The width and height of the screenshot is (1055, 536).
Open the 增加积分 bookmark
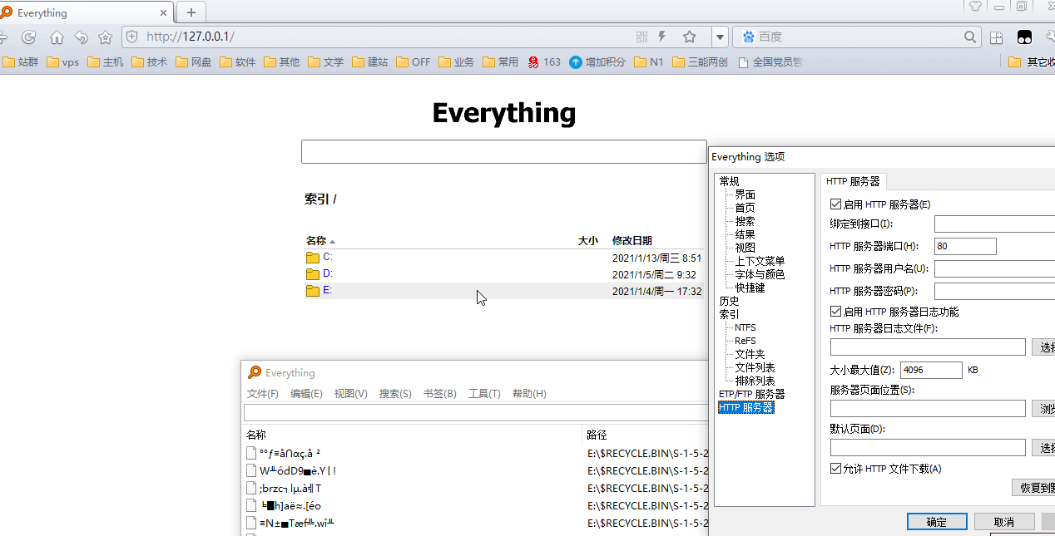click(x=597, y=61)
